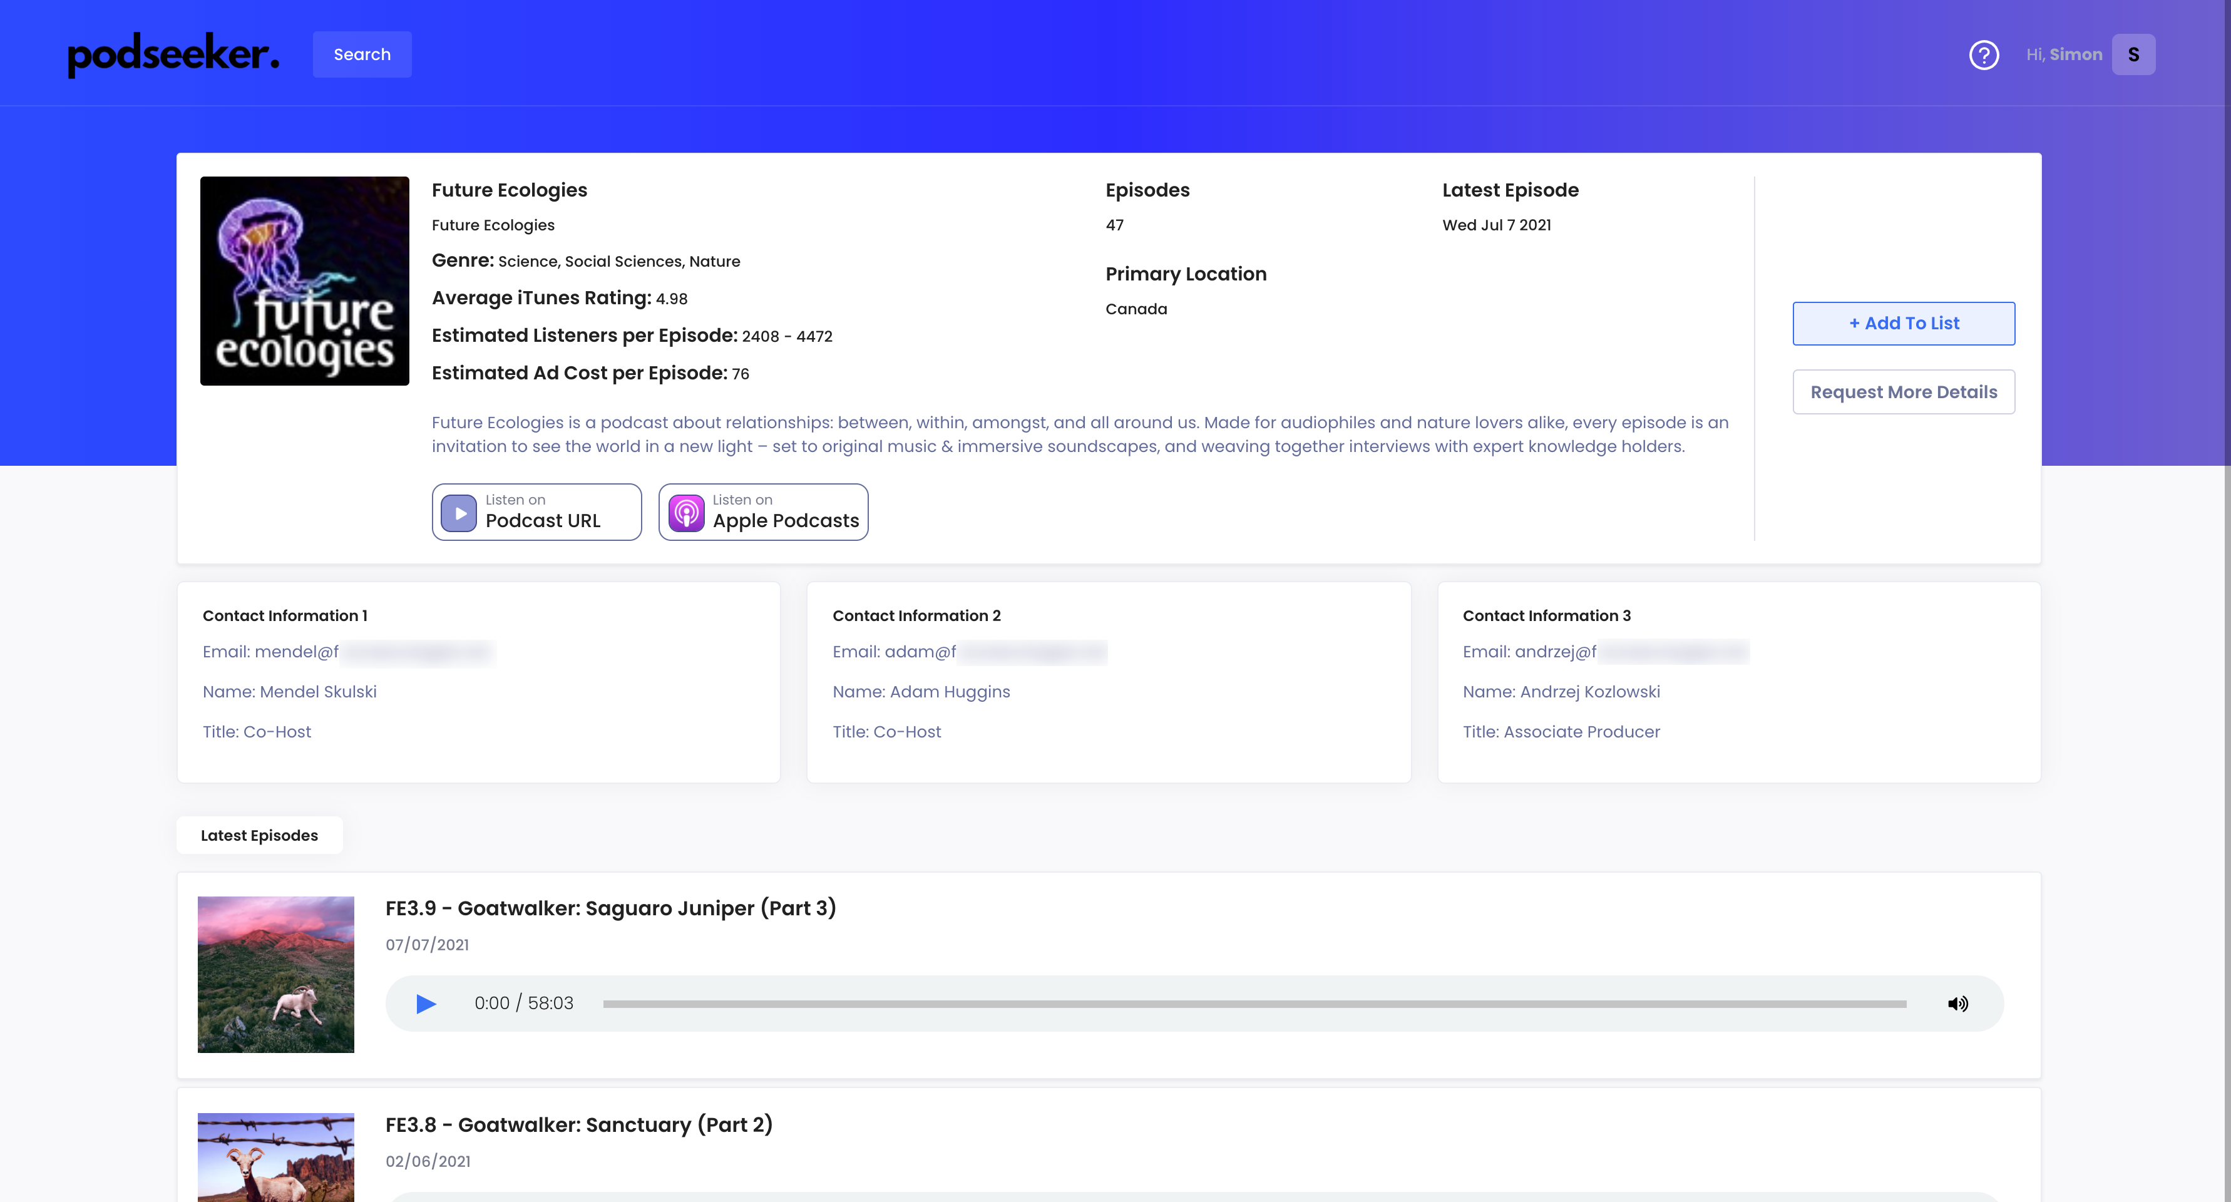
Task: Click the FE3.9 Goatwalker episode title
Action: tap(610, 908)
